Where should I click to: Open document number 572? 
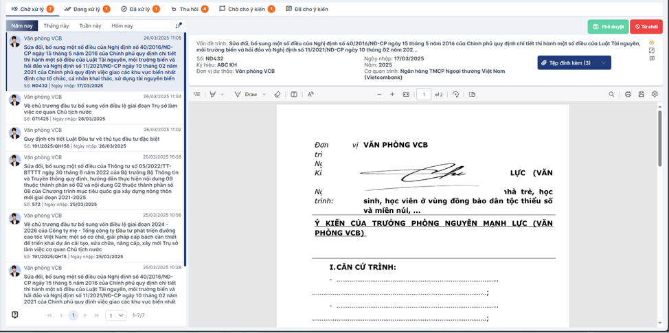95,181
